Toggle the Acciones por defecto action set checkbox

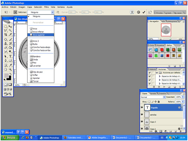(149, 73)
